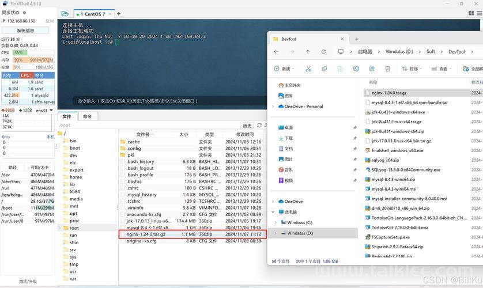
Task: Open 图库 in Explorer sidebar
Action: (285, 96)
